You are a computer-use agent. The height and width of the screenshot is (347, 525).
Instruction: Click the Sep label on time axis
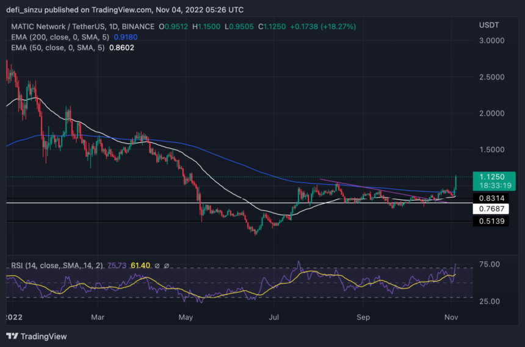(363, 317)
